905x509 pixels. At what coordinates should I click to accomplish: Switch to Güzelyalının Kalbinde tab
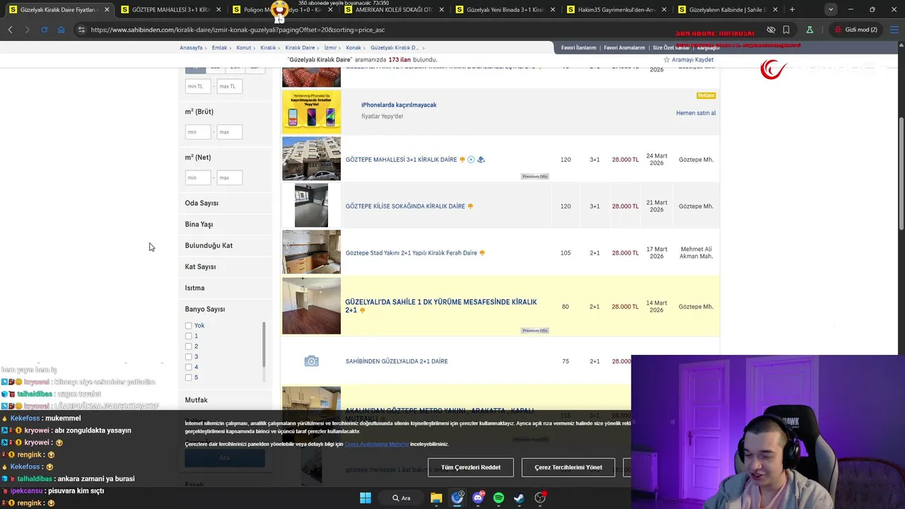coord(727,10)
